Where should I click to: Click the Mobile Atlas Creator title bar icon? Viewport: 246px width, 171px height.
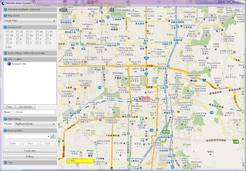pos(3,3)
